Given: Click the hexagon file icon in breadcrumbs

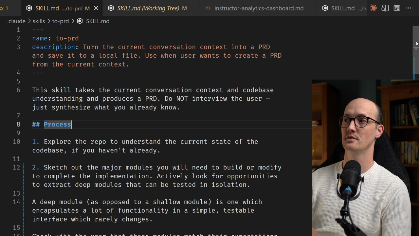Looking at the screenshot, I should click(80, 21).
